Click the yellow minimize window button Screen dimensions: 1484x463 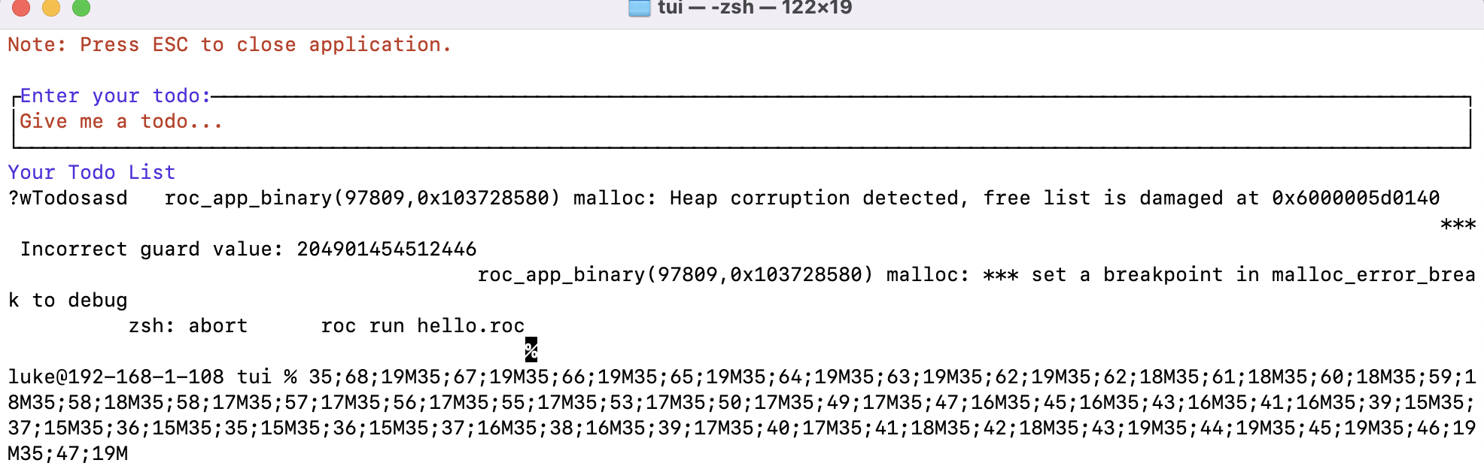(x=51, y=7)
